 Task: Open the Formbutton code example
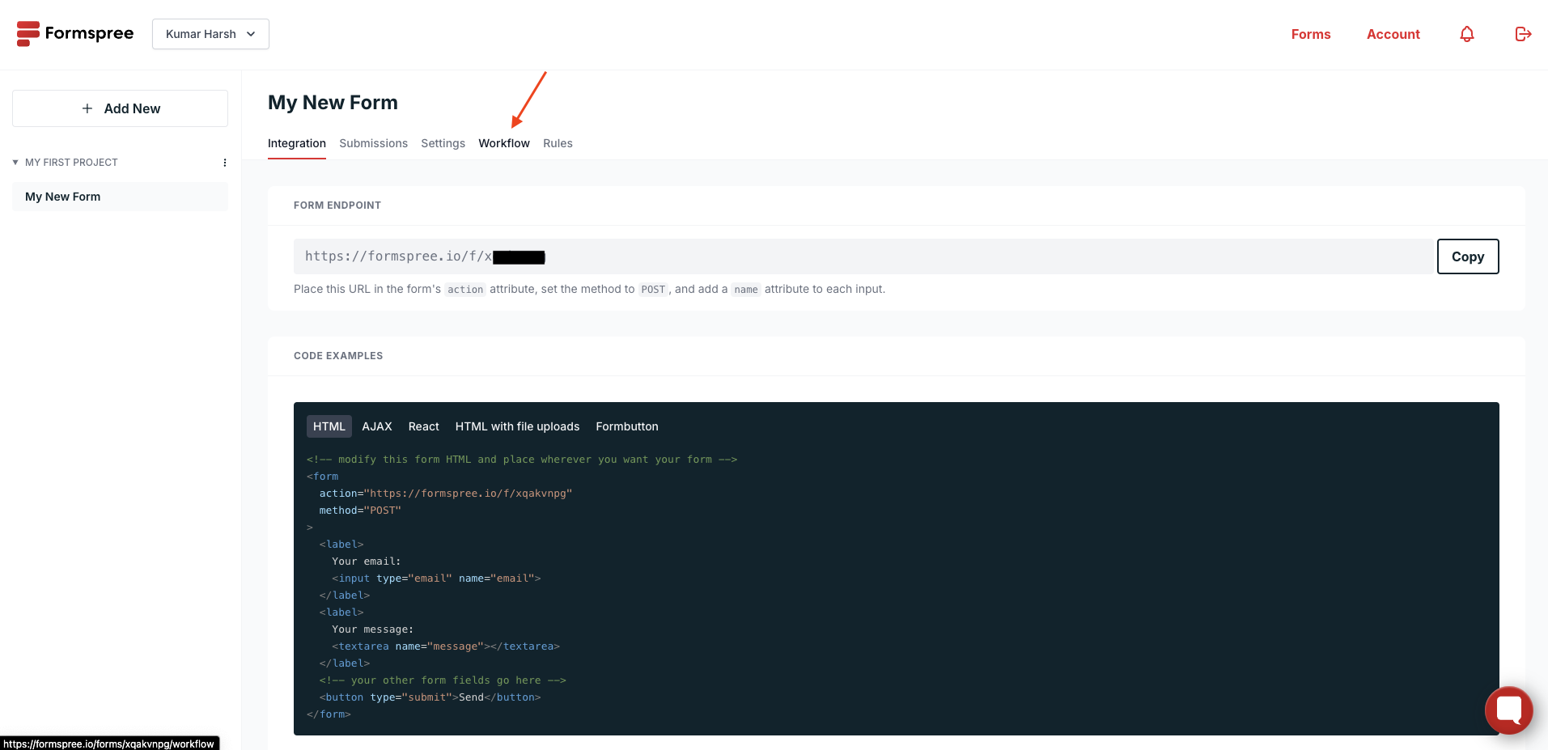point(626,426)
